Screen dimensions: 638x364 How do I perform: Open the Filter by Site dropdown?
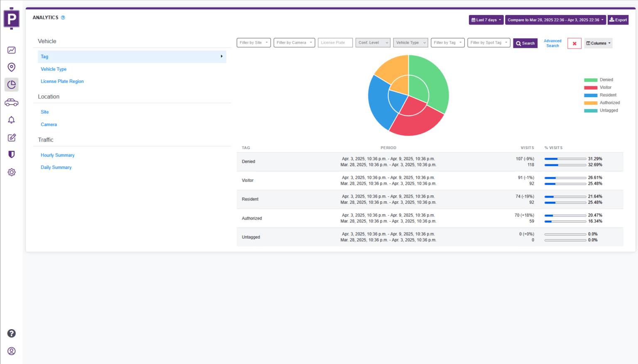(x=254, y=43)
